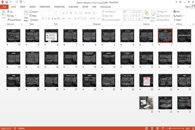Click the Undo arrow in title bar
Viewport: 195px width, 130px height.
click(x=11, y=2)
